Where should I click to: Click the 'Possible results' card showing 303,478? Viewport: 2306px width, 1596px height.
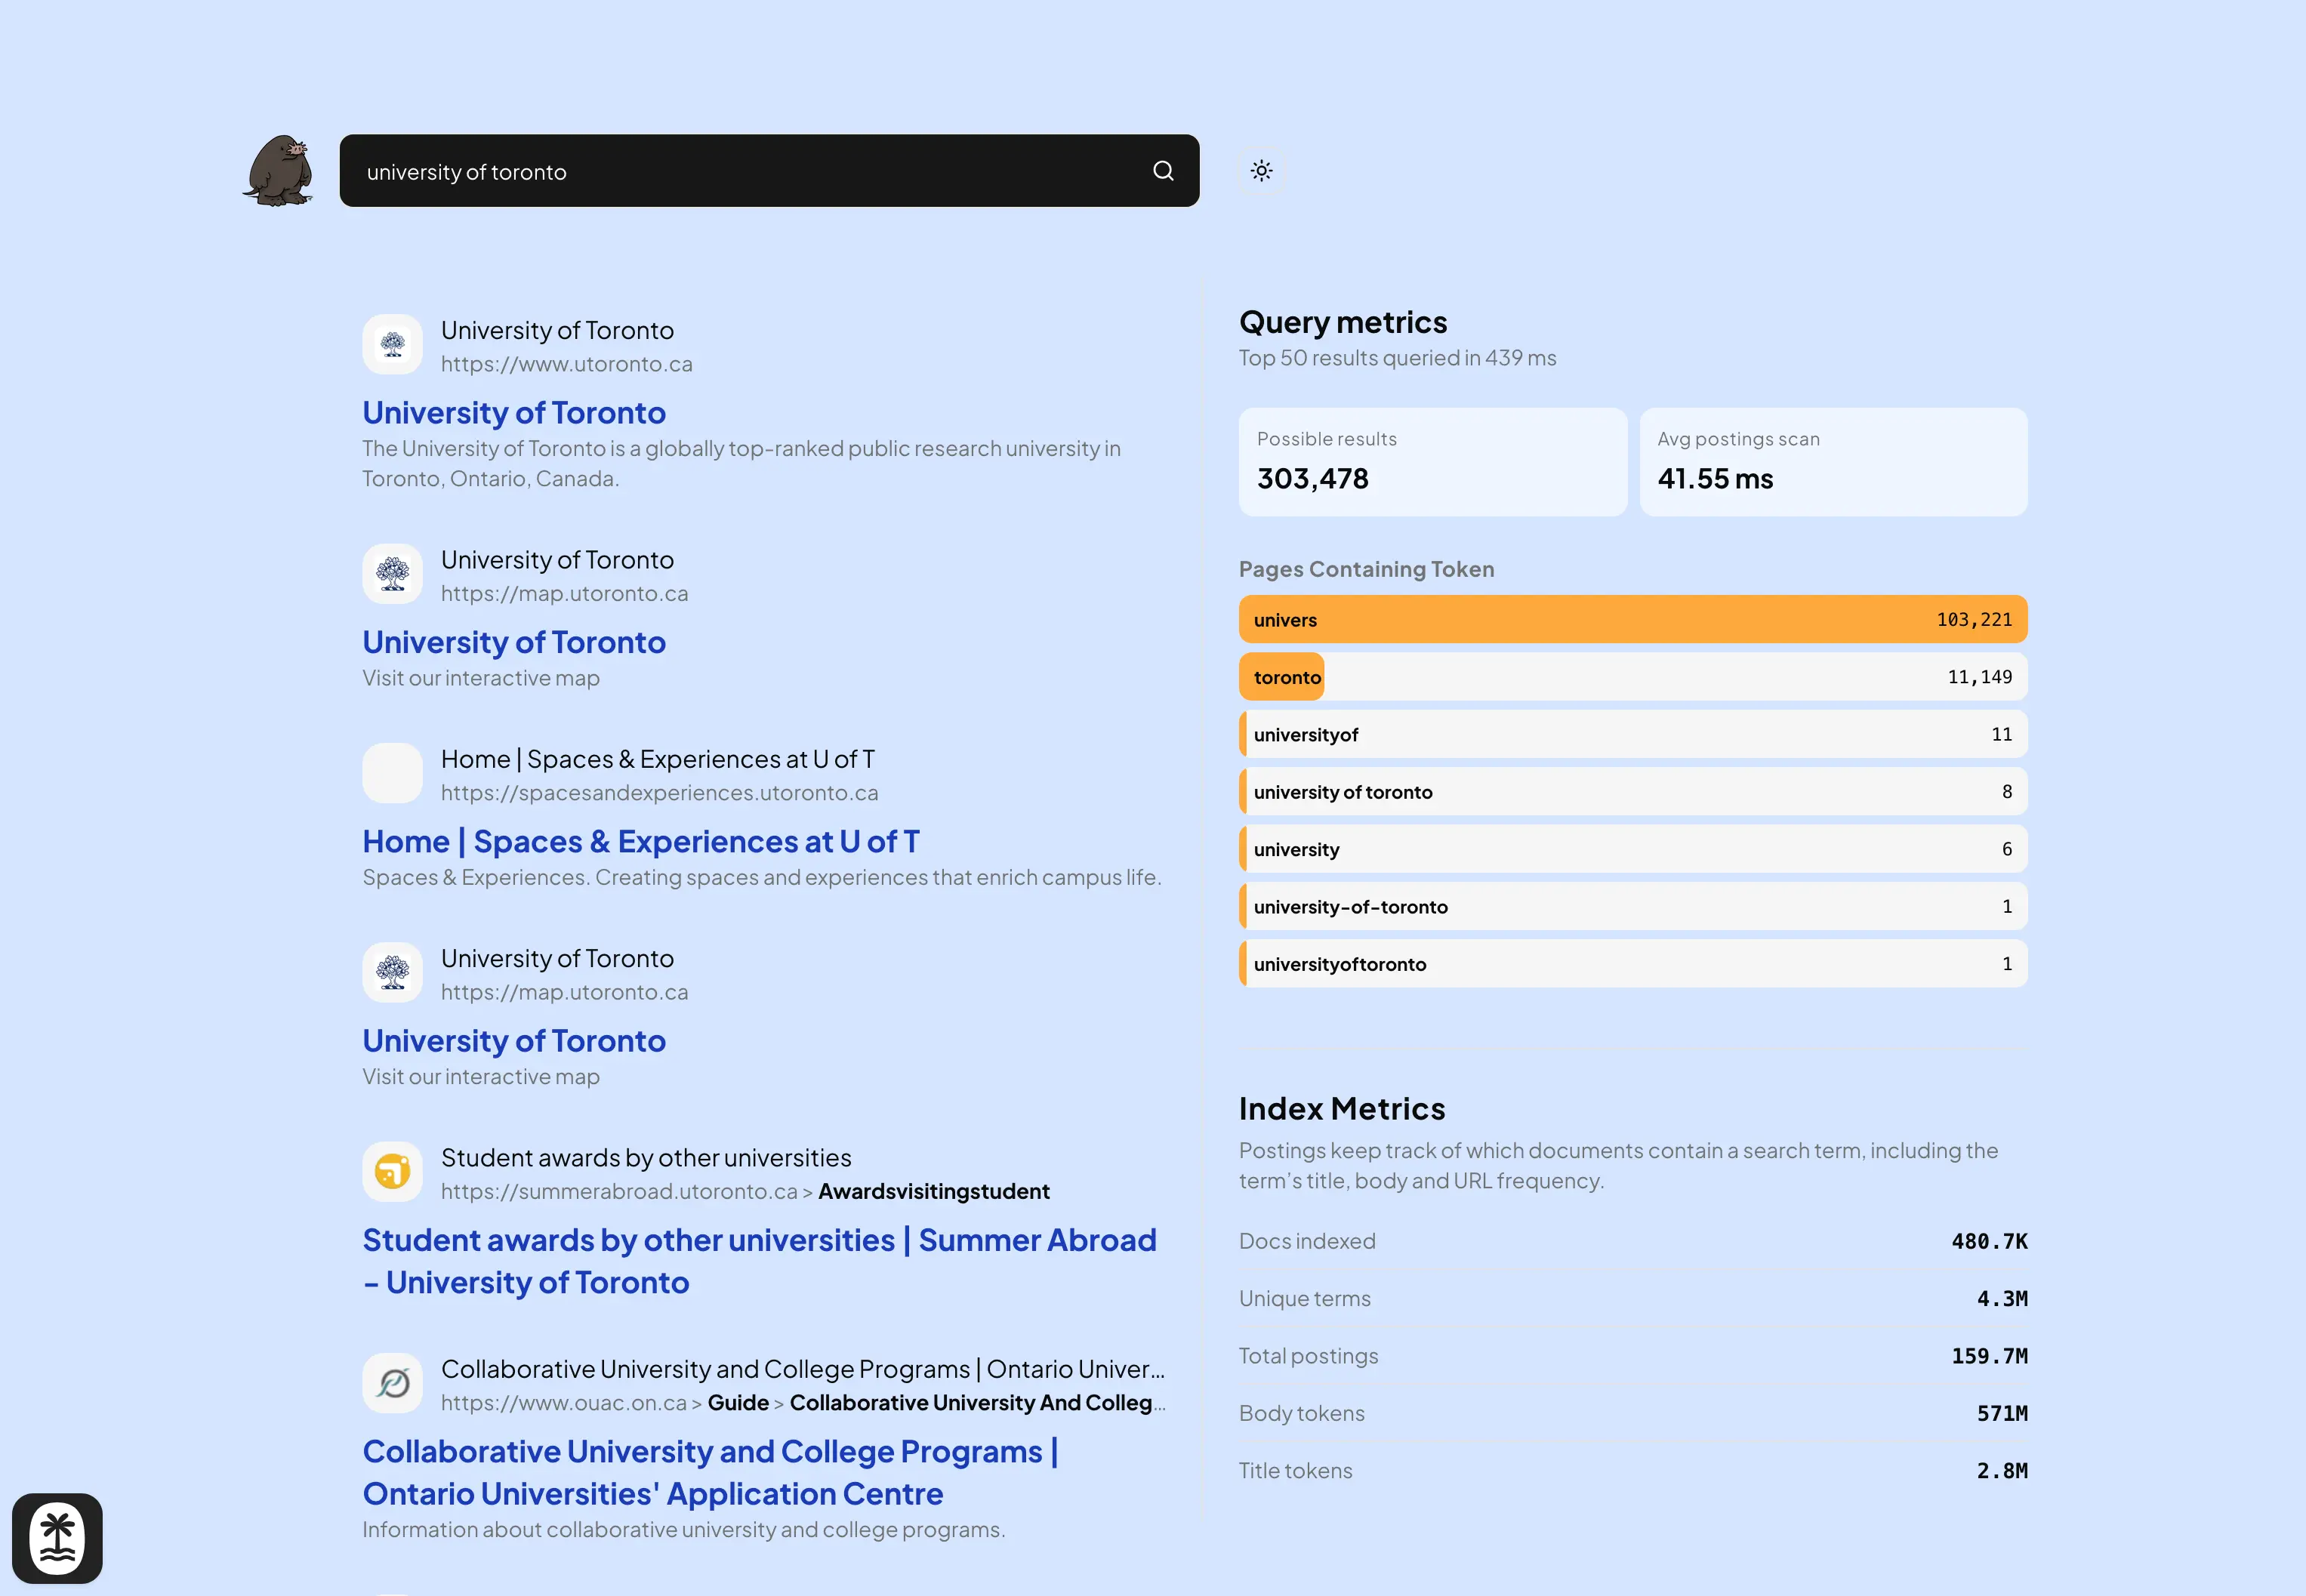(1433, 462)
